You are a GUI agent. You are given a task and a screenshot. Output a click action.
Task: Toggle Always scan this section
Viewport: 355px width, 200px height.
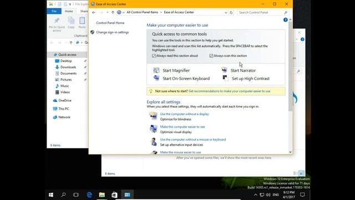tap(211, 56)
